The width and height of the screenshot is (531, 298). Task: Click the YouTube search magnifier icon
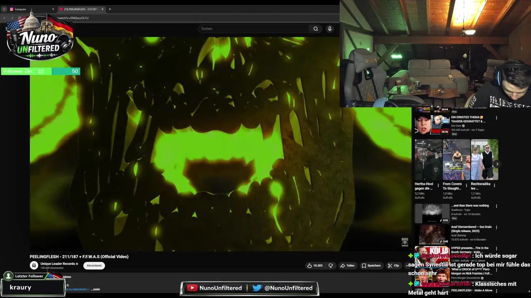[316, 29]
